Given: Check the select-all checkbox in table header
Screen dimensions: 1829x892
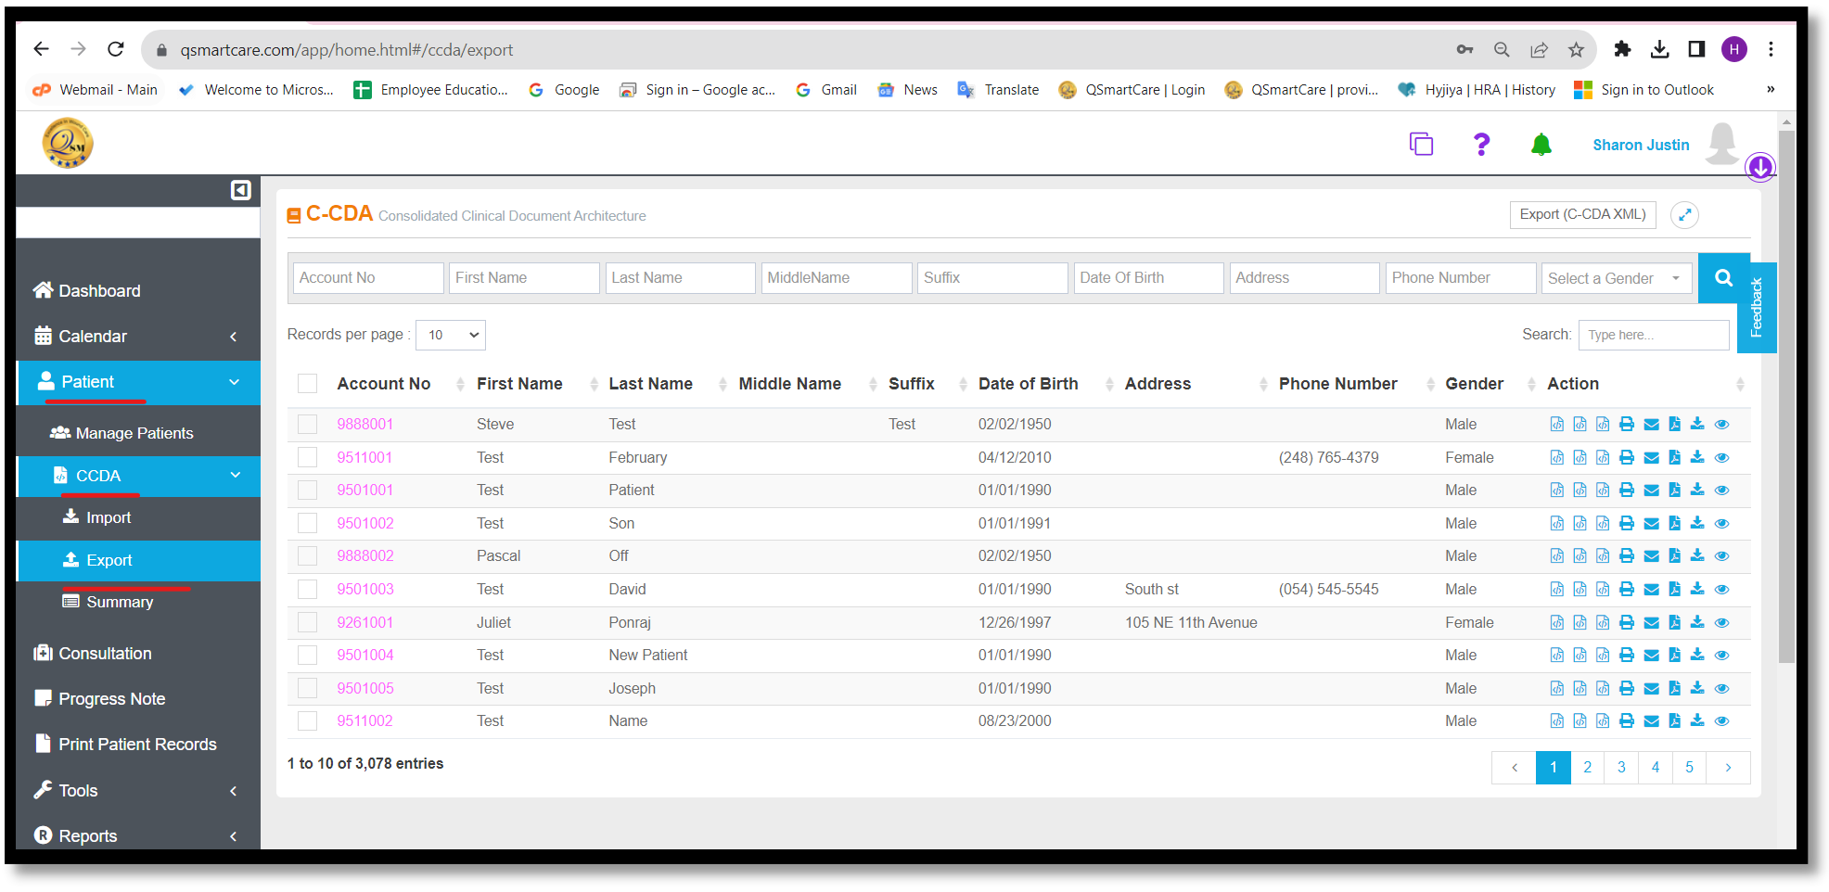Looking at the screenshot, I should pos(308,384).
